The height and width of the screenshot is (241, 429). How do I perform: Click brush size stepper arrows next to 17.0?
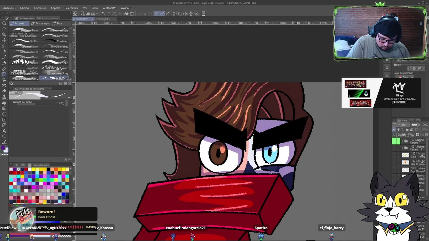point(64,103)
